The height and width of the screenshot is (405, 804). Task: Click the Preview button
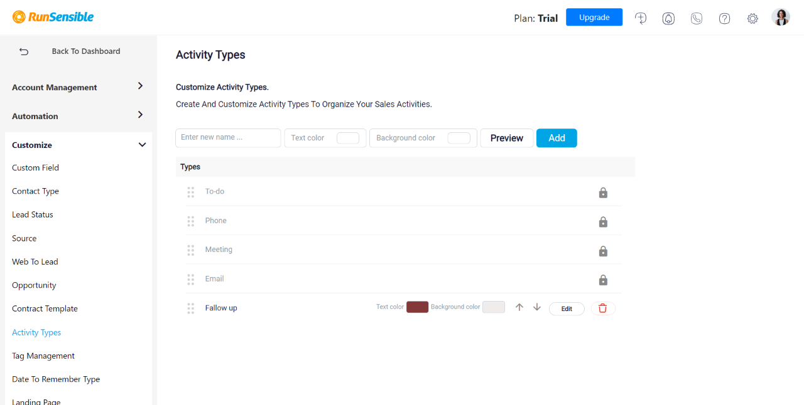[x=507, y=138]
